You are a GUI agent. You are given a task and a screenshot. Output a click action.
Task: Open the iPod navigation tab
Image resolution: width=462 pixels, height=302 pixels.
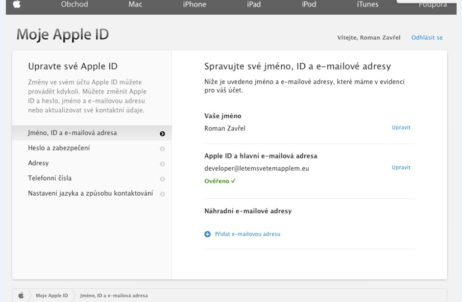pos(309,4)
